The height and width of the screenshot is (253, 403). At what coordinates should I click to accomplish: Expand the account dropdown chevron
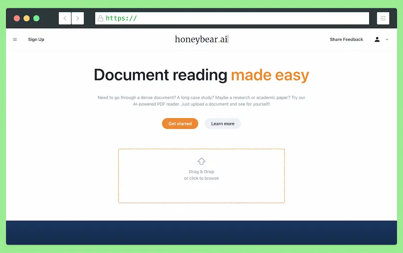(x=387, y=39)
